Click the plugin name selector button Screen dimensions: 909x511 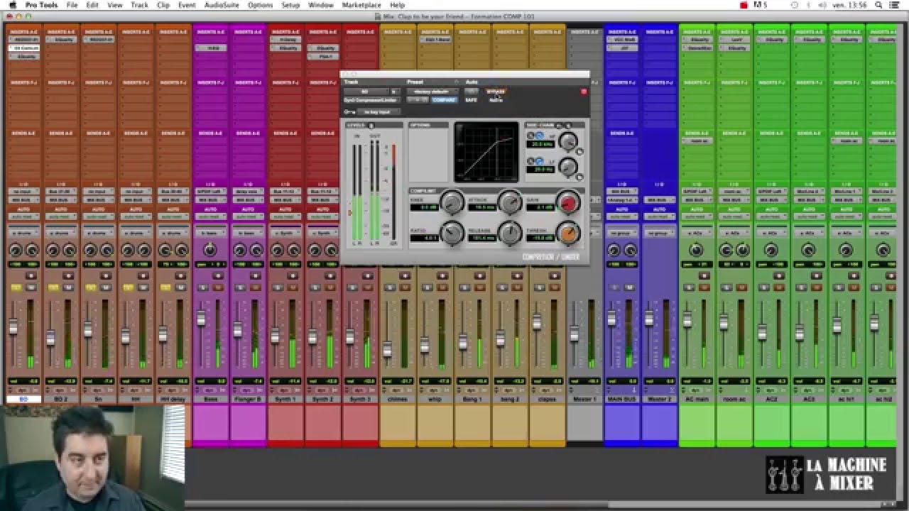(372, 100)
